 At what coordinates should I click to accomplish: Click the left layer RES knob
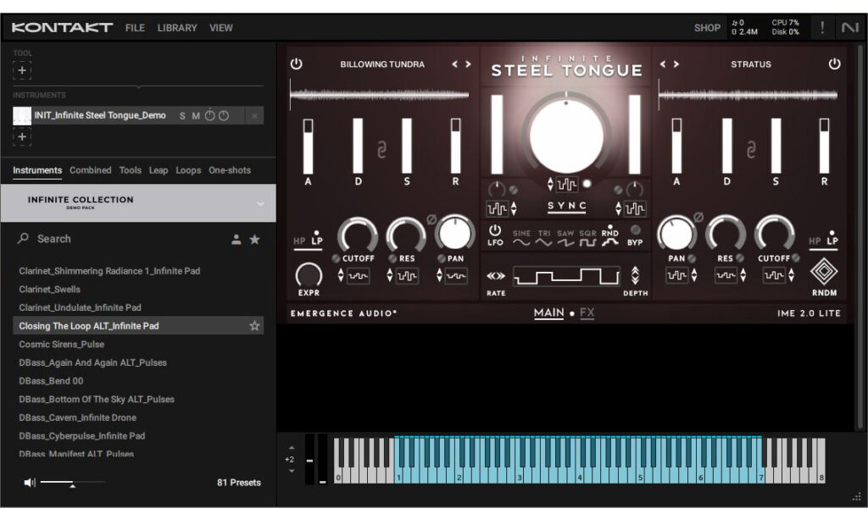(x=406, y=235)
